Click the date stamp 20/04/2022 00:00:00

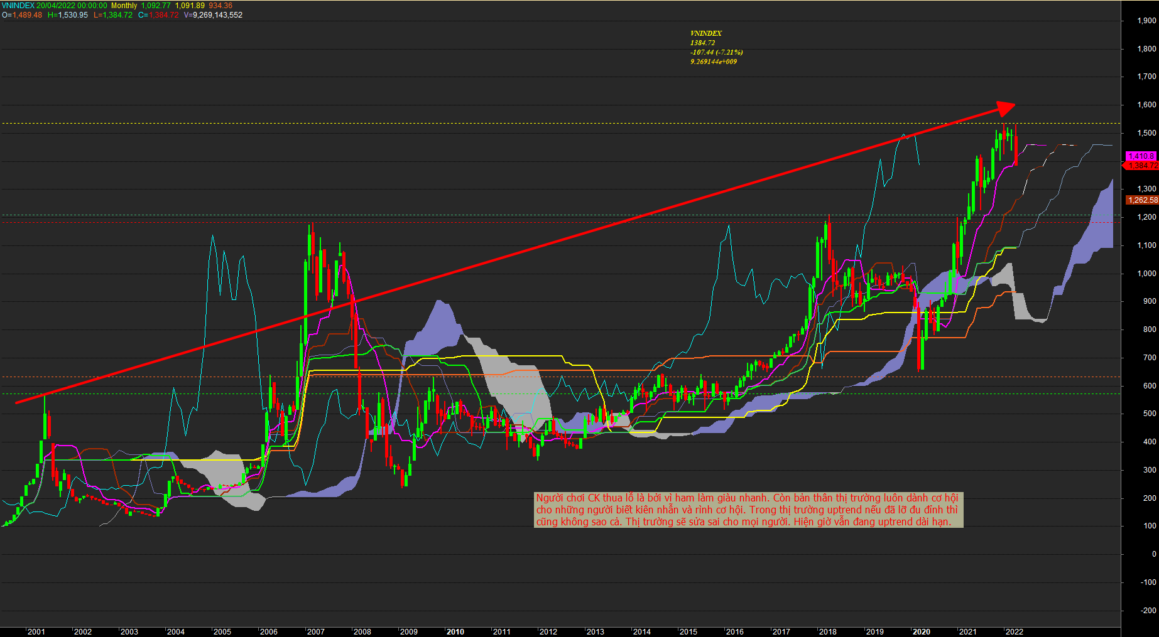point(72,6)
